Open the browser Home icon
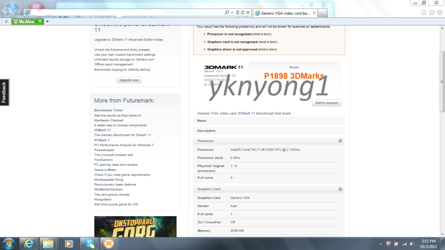Viewport: 445px width, 250px height. click(x=424, y=13)
